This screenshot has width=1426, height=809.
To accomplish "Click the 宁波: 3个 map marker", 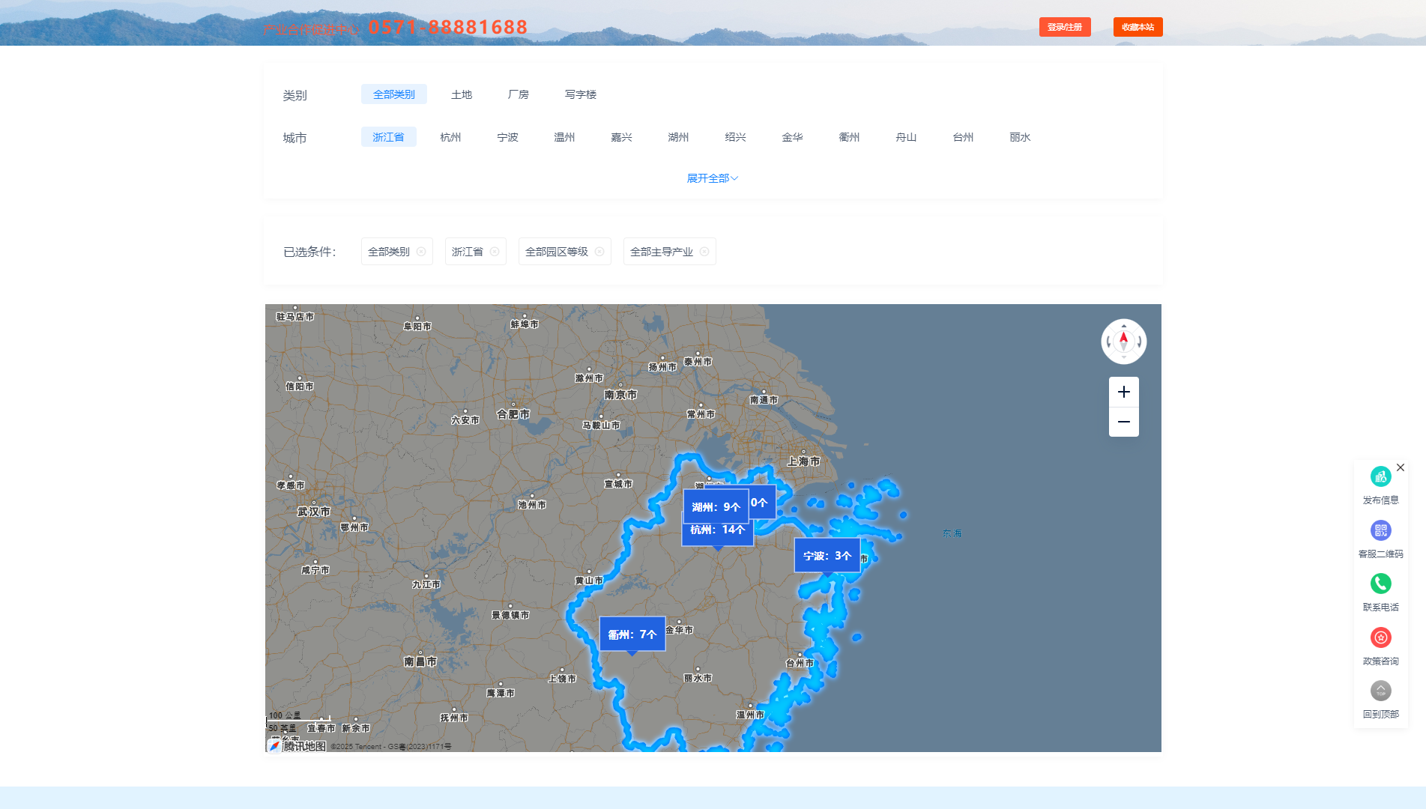I will (827, 556).
